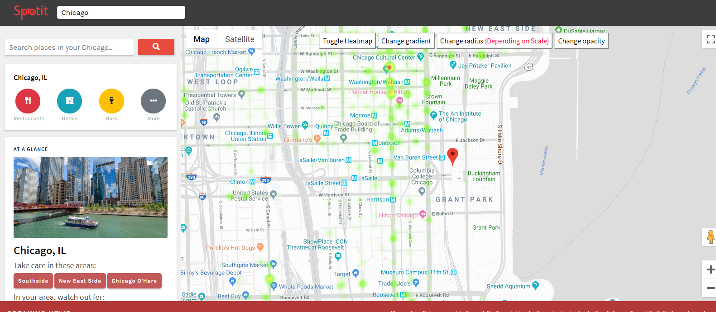
Task: Click Palmer House Hilton hotel marker
Action: point(399,101)
